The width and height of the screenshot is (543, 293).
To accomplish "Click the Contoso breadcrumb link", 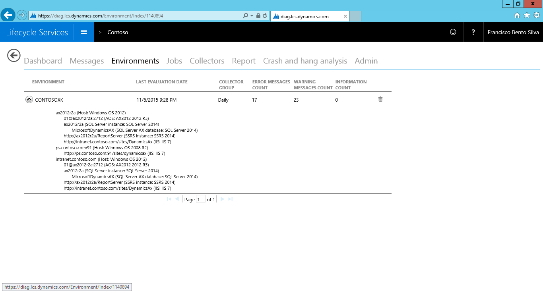I will (x=118, y=32).
